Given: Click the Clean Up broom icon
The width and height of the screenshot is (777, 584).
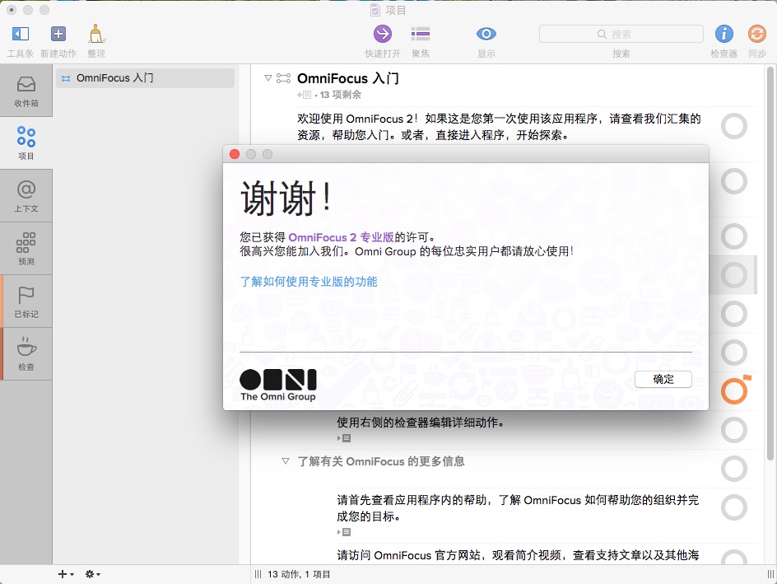Looking at the screenshot, I should pyautogui.click(x=96, y=34).
